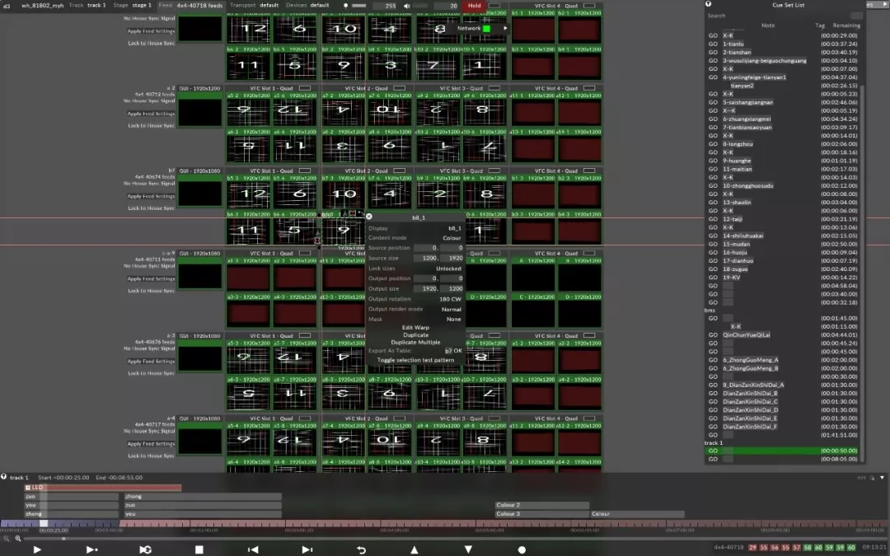Click Lock to House Sync in b7 row
Image resolution: width=890 pixels, height=556 pixels.
coord(151,208)
